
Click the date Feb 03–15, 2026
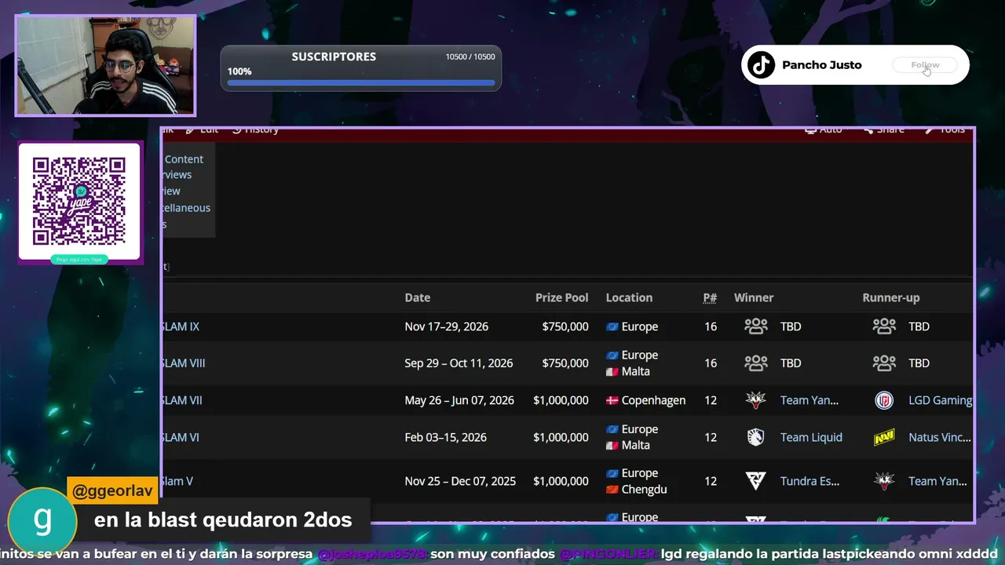[446, 437]
